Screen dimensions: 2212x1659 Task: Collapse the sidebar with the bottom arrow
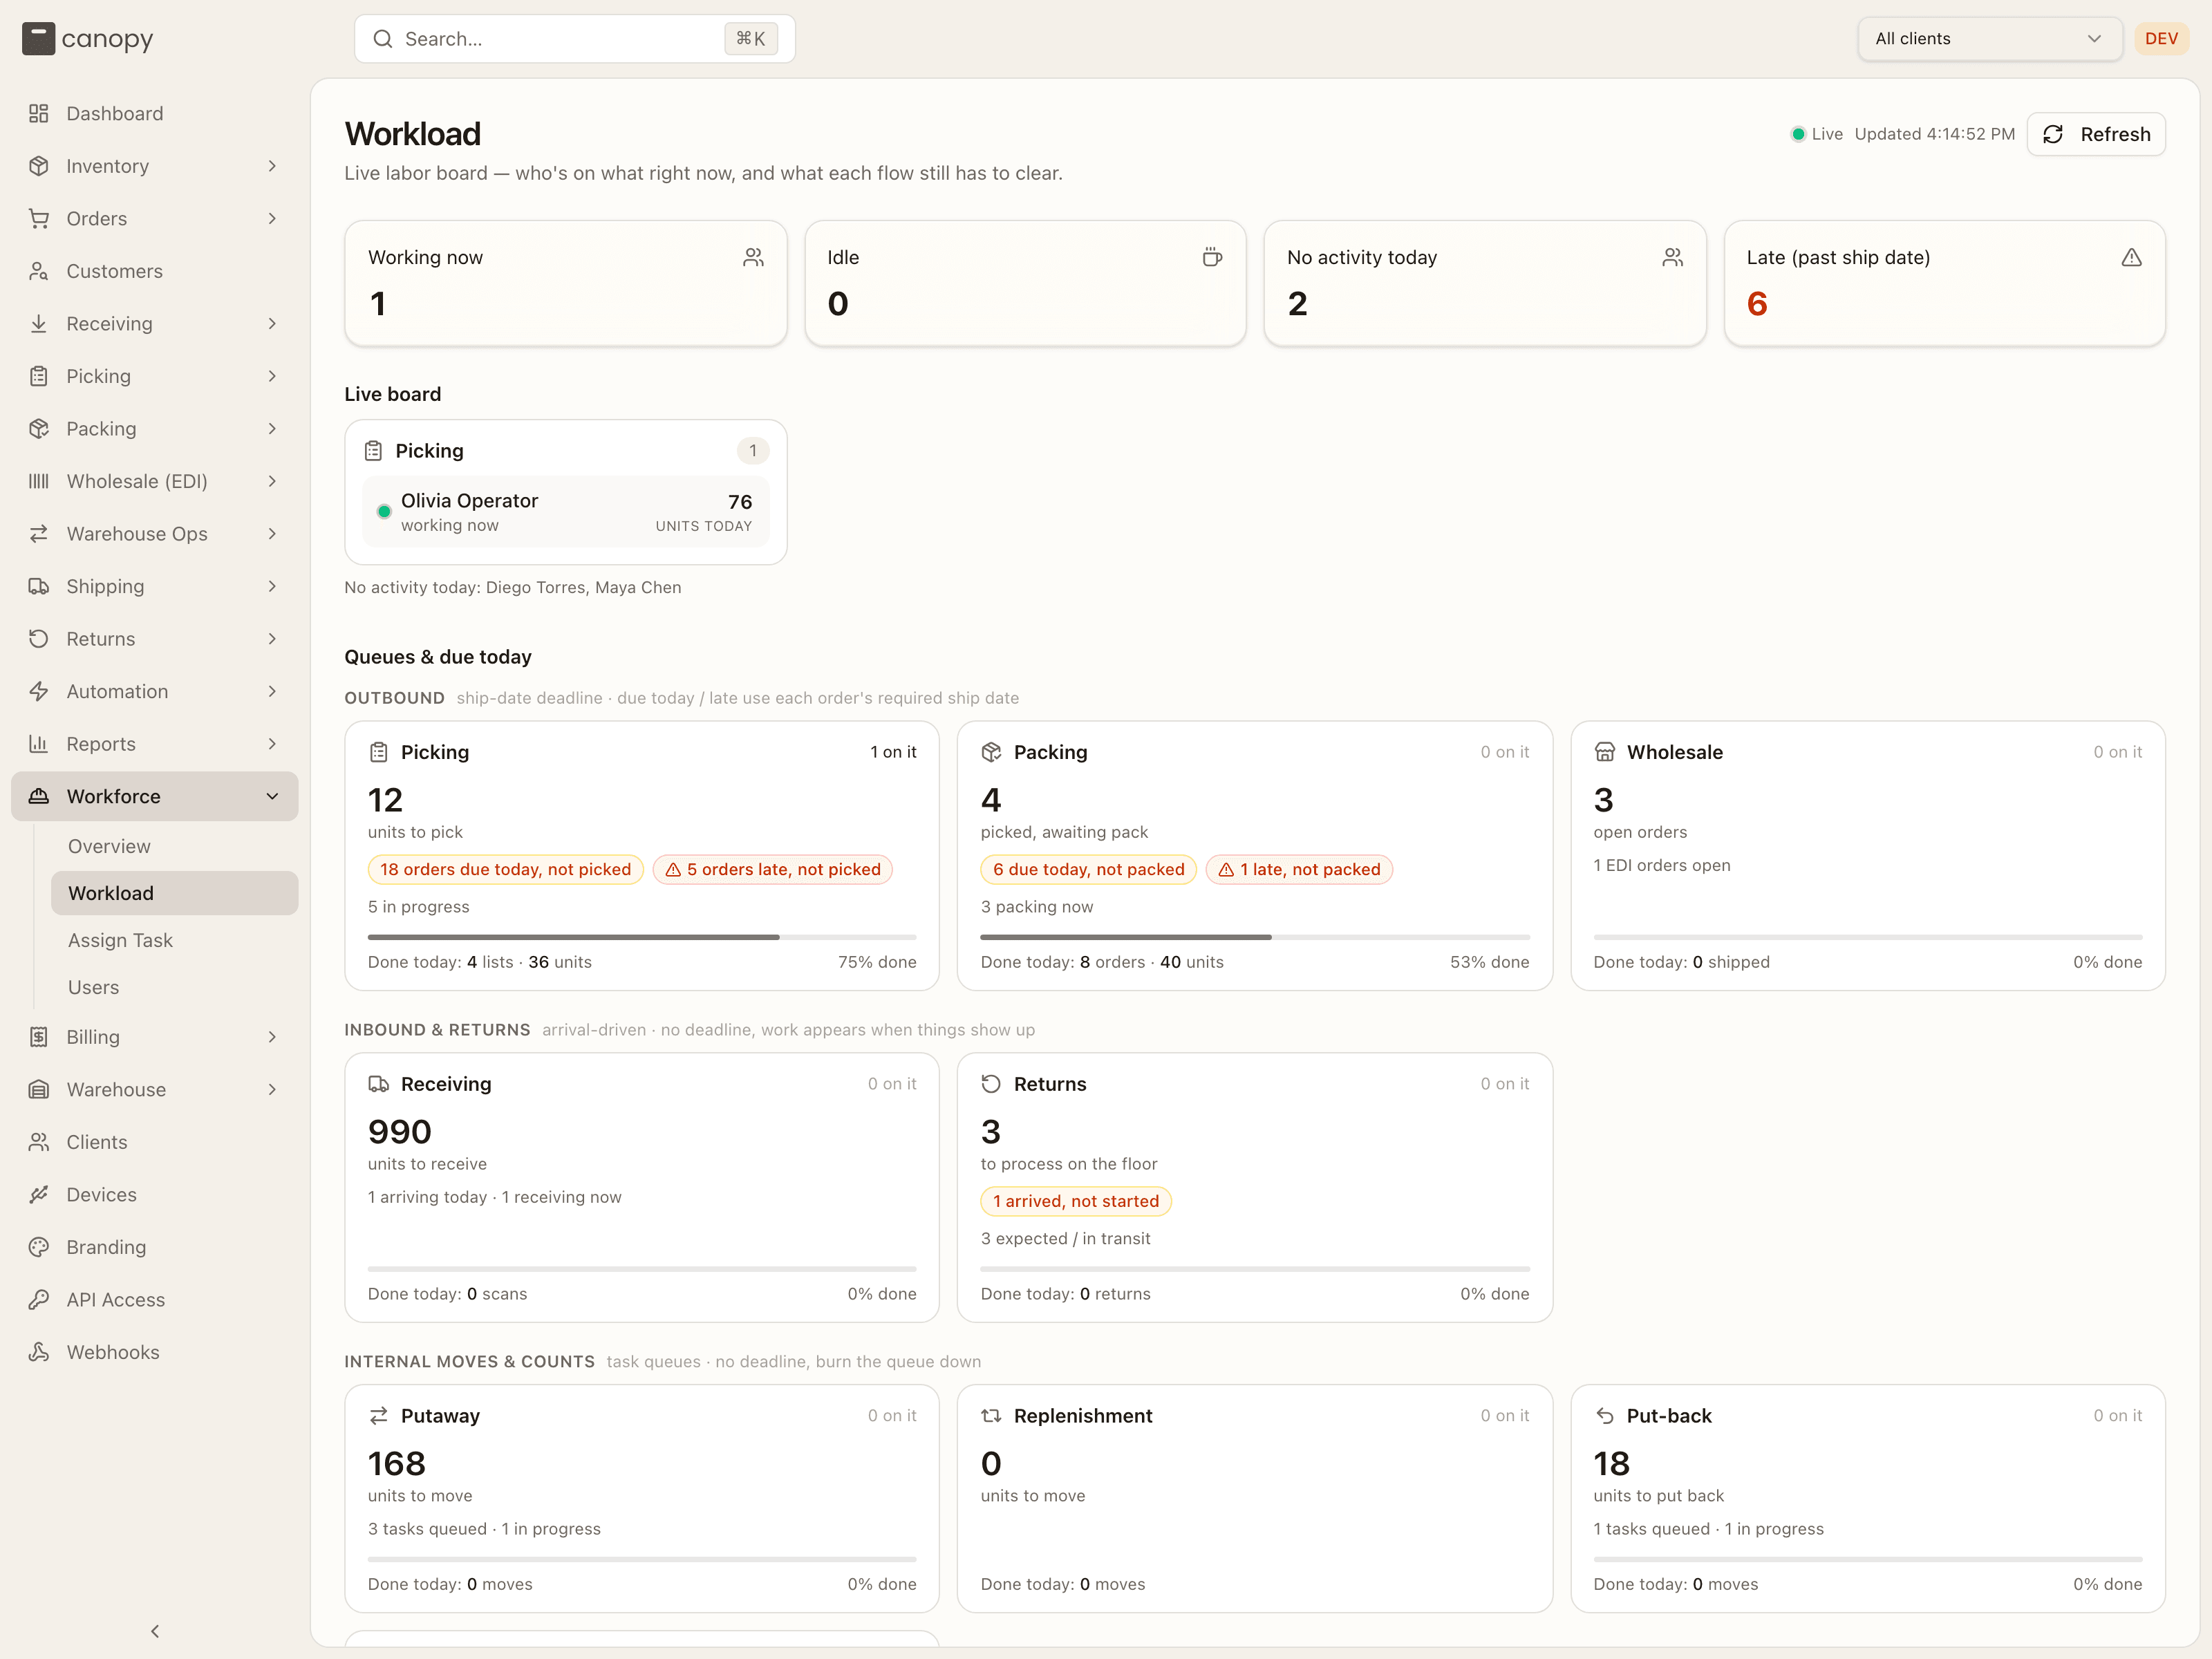(155, 1631)
